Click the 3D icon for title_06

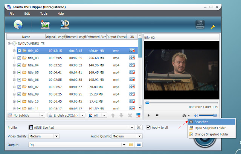[x=132, y=80]
